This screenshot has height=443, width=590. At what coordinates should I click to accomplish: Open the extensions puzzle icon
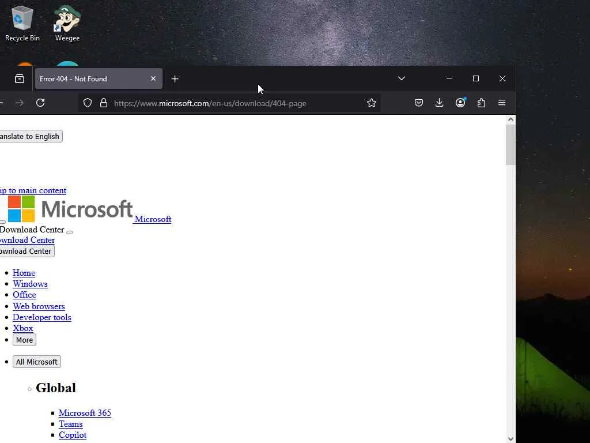point(481,103)
